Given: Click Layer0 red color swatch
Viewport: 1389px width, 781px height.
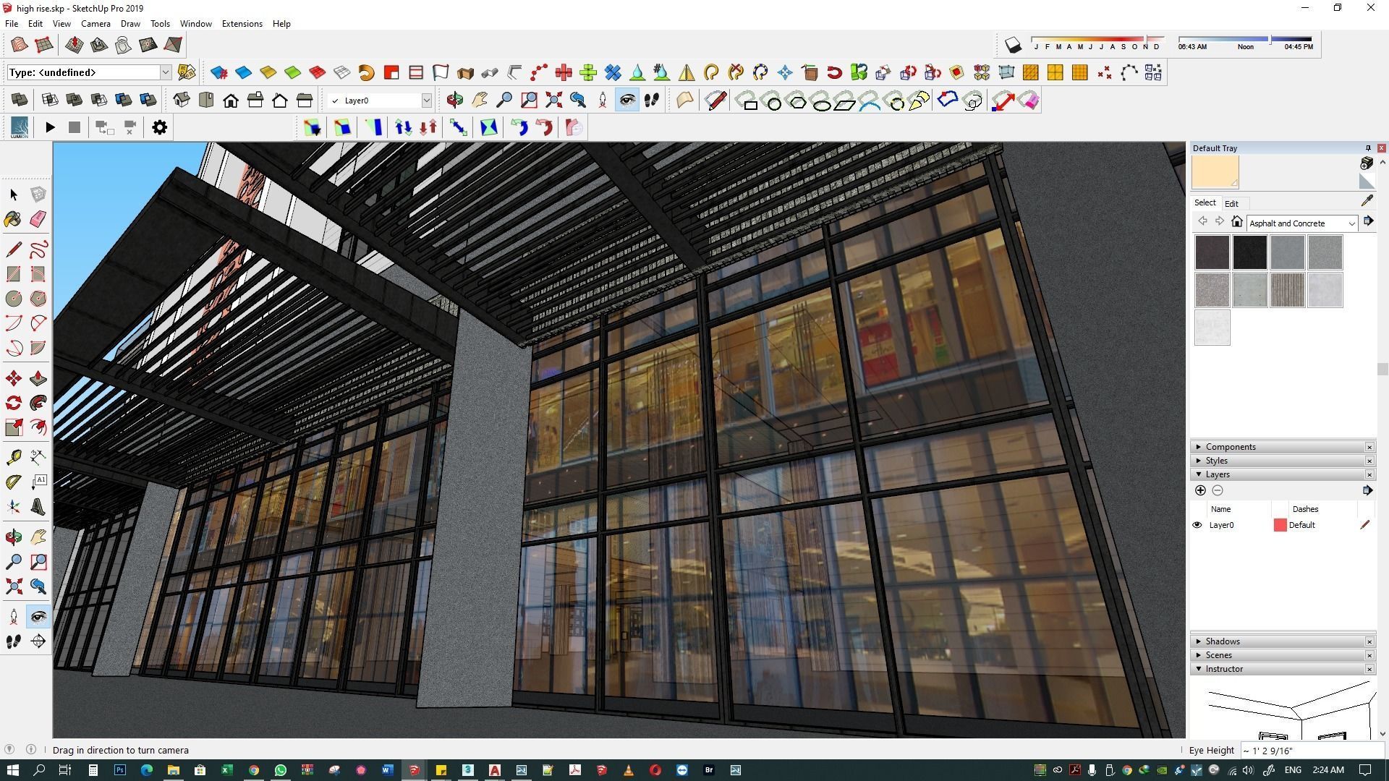Looking at the screenshot, I should point(1280,525).
